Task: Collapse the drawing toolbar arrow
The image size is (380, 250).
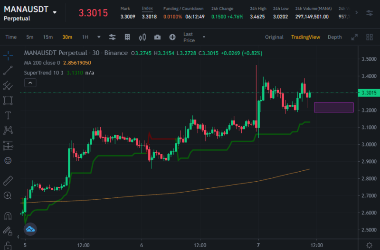Action: point(18,237)
